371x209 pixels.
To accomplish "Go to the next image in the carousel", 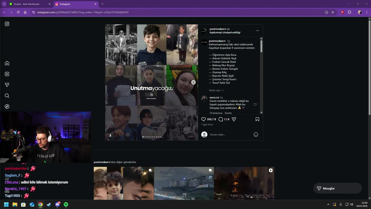I will click(193, 82).
